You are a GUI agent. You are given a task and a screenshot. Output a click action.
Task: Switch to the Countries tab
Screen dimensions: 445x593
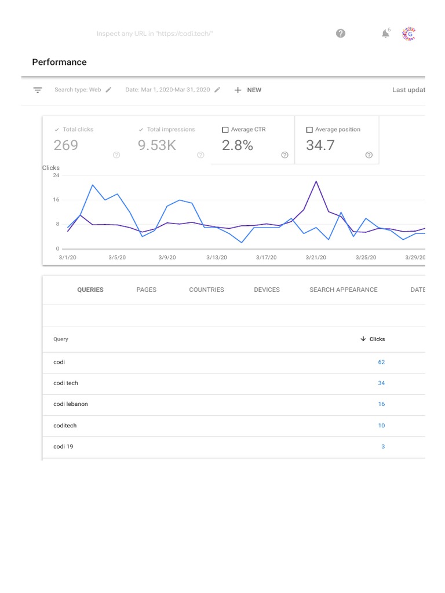click(x=206, y=290)
